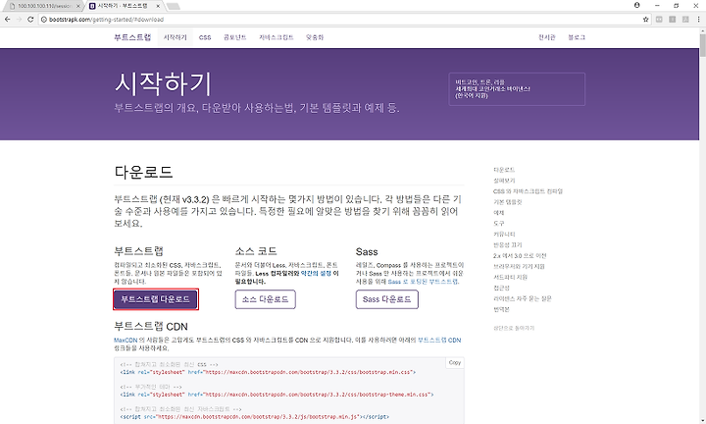Go back using the browser back arrow
706x424 pixels.
7,20
